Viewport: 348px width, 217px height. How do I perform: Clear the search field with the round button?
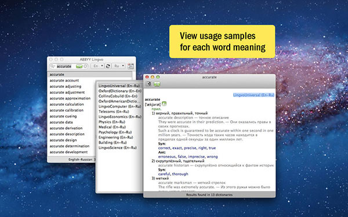coord(85,66)
